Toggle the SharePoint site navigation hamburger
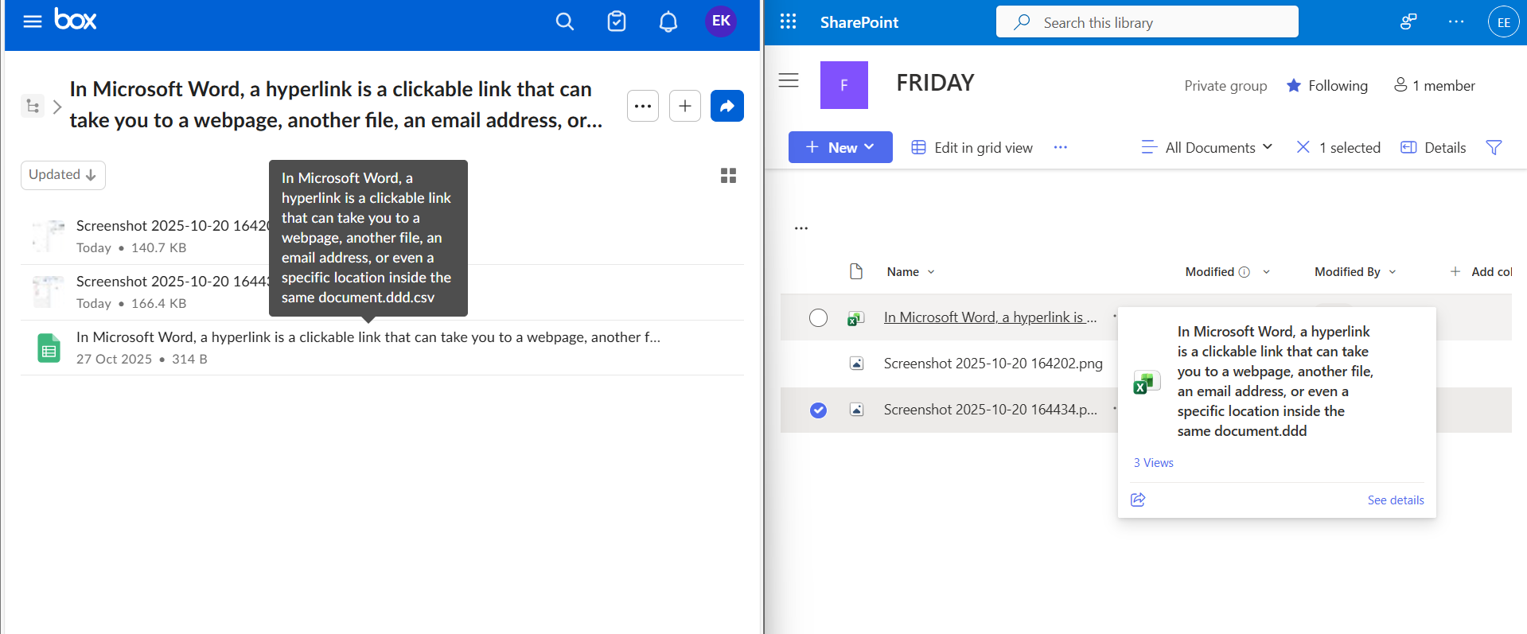 tap(789, 80)
